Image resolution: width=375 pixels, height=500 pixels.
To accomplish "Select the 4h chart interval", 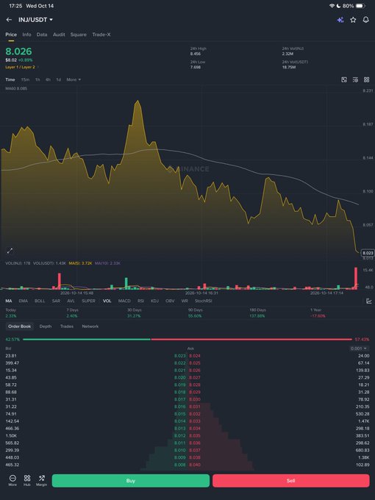I will 48,79.
